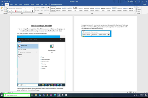Open the Select dropdown in Editing
Screen dimensions: 148x98
click(x=138, y=11)
